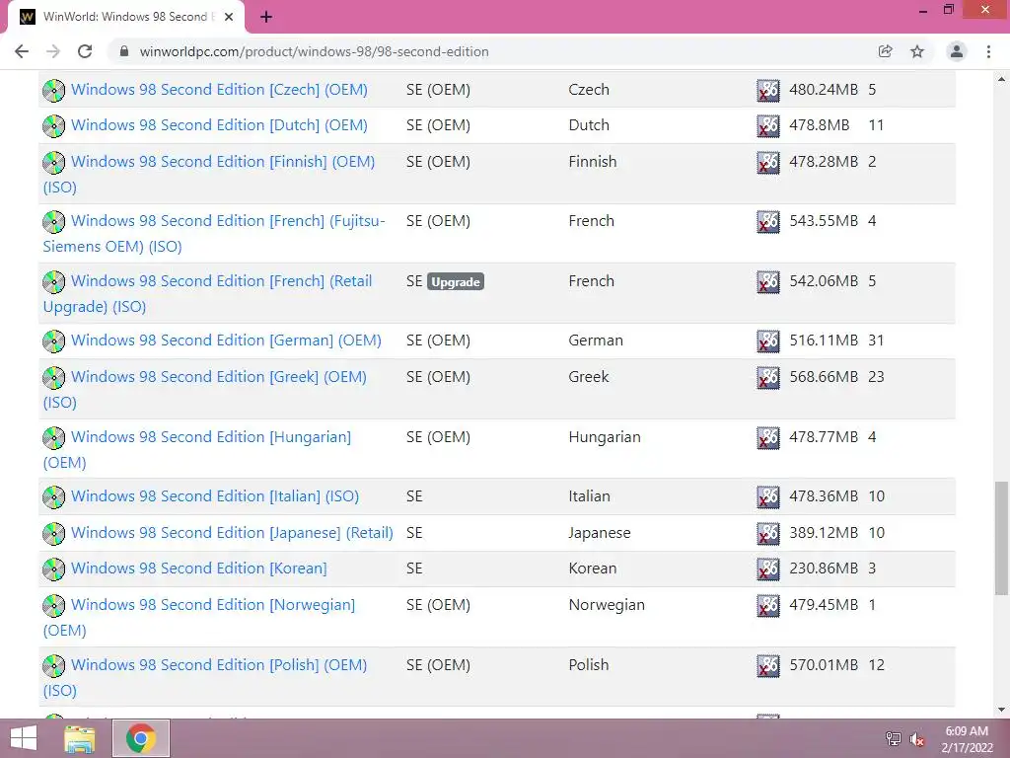The width and height of the screenshot is (1010, 758).
Task: Click the disc icon beside Finnish OEM
Action: tap(54, 163)
